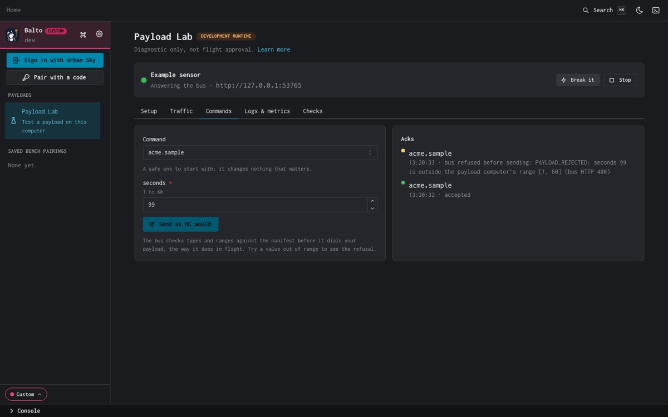
Task: Click Send as MC would button
Action: click(180, 224)
